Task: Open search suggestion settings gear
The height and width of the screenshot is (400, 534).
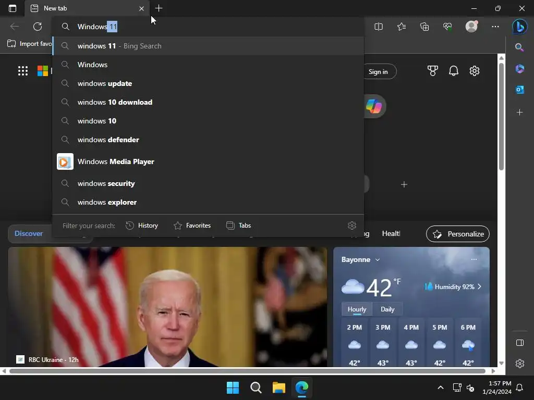Action: (x=352, y=225)
